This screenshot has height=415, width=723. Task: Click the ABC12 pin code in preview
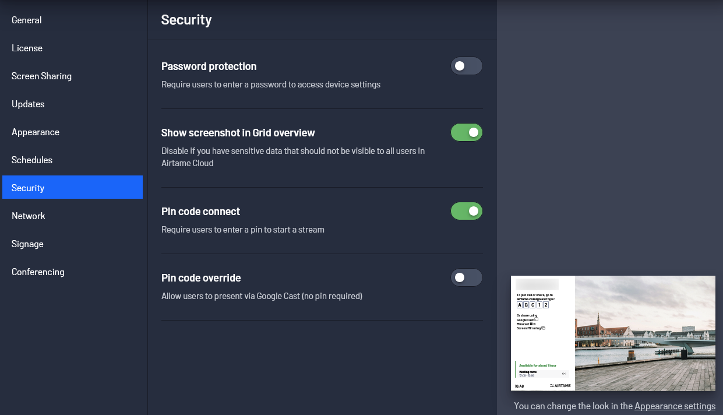click(532, 305)
